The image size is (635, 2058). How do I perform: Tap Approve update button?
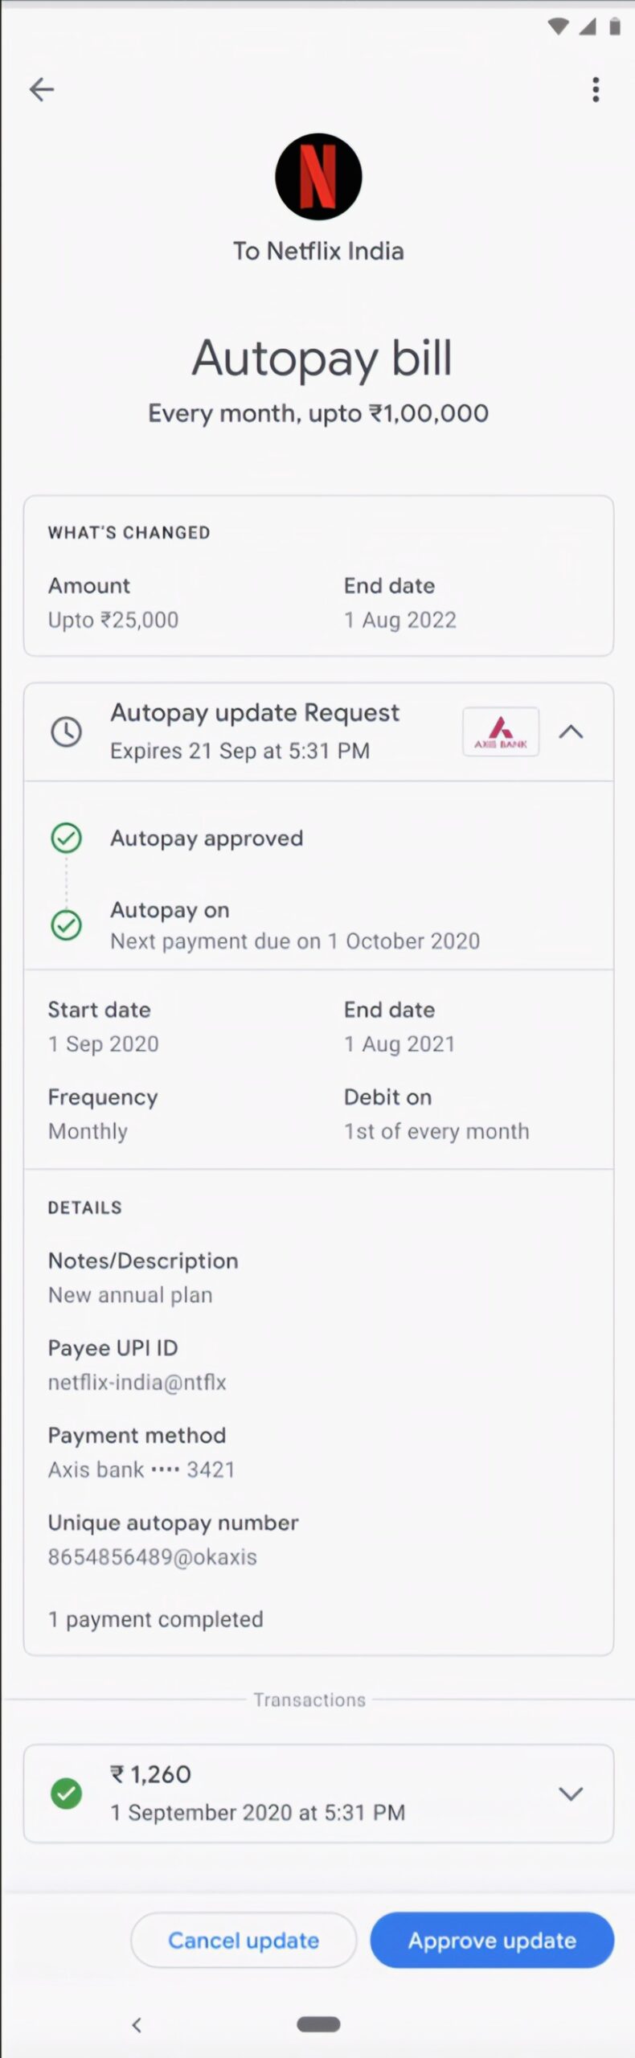coord(492,1940)
